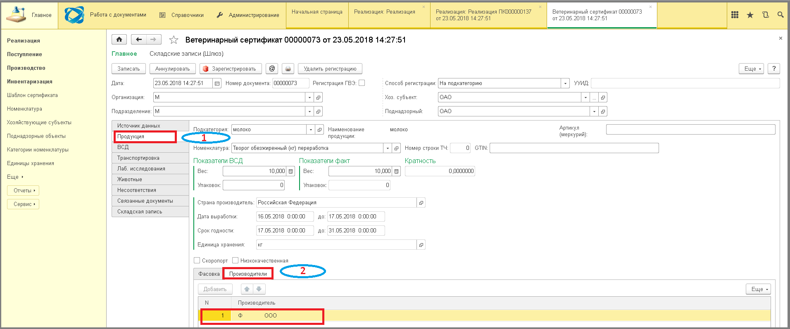The width and height of the screenshot is (790, 329).
Task: Toggle Регистрация ГВЭ checkbox
Action: (362, 83)
